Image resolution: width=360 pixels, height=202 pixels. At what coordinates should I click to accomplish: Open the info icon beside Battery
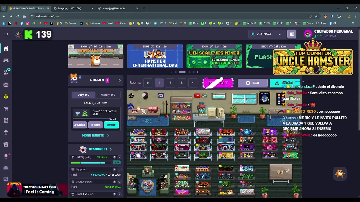[114, 157]
